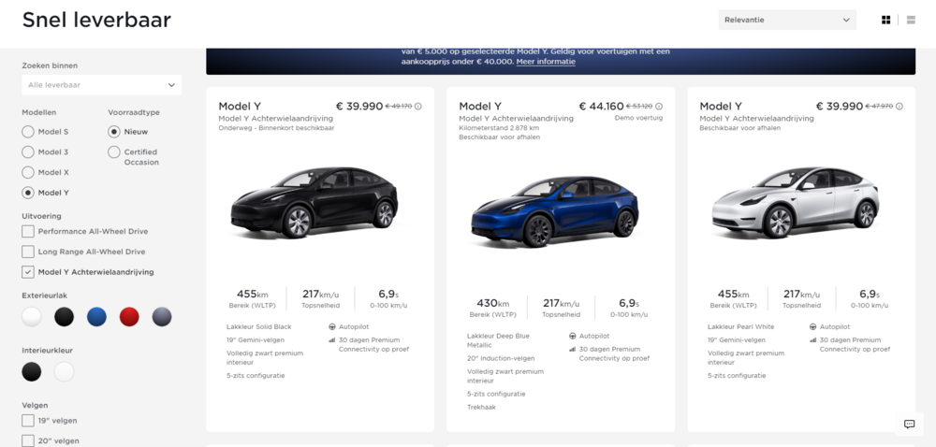Filter by red exterior paint

click(129, 317)
